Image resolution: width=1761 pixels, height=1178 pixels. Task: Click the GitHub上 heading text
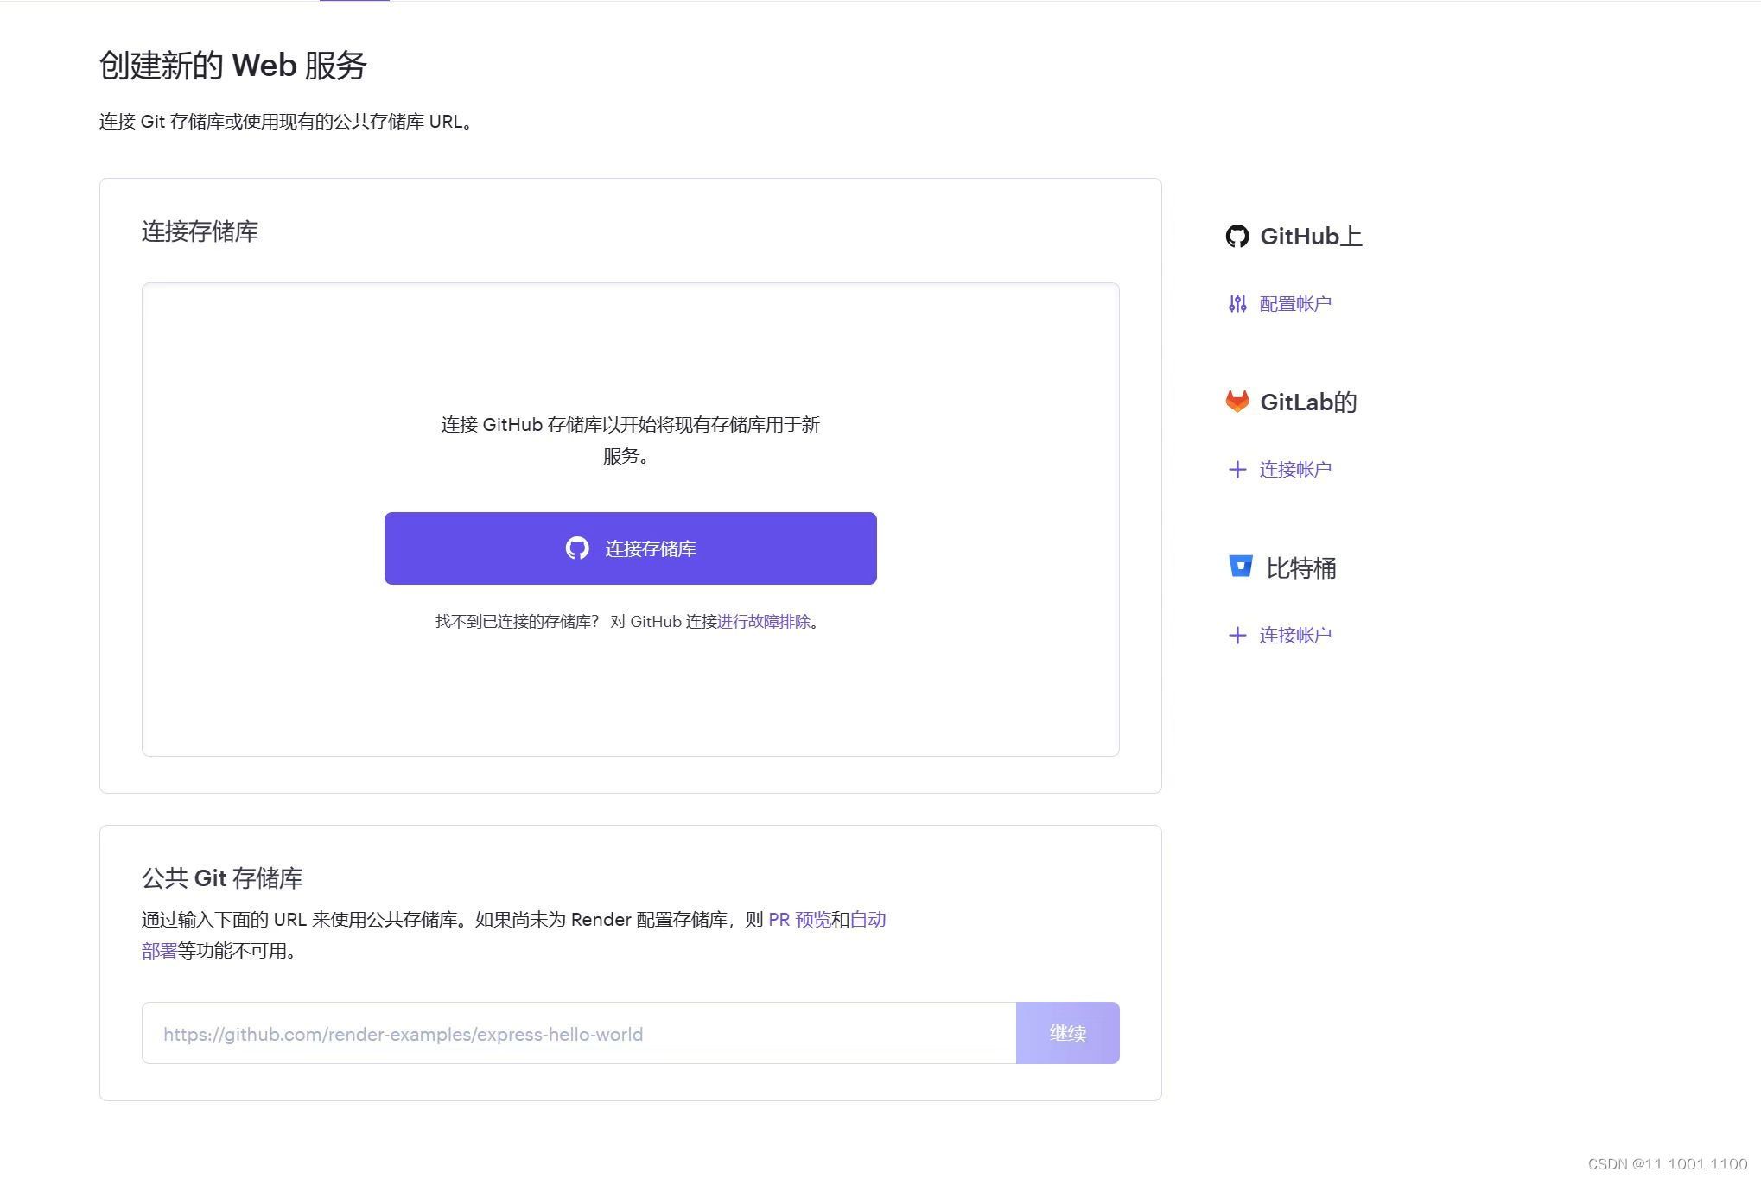pyautogui.click(x=1310, y=236)
